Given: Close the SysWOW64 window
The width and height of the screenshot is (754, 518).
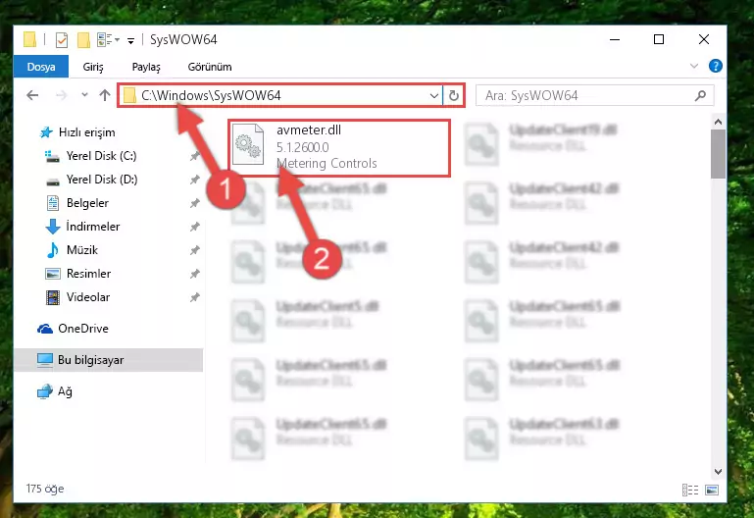Looking at the screenshot, I should (704, 39).
